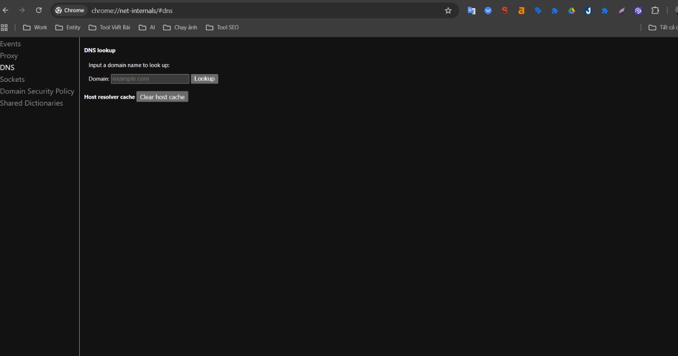The width and height of the screenshot is (678, 356).
Task: Open the Google Translate extension
Action: (471, 10)
